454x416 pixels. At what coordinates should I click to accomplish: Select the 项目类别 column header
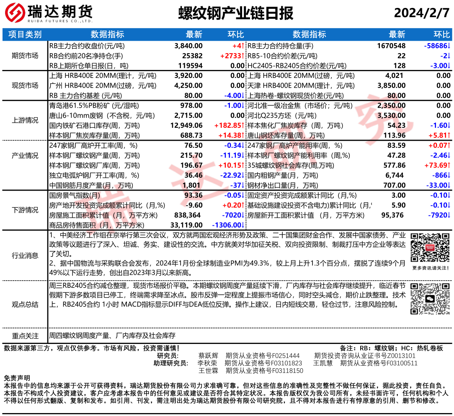(x=25, y=34)
